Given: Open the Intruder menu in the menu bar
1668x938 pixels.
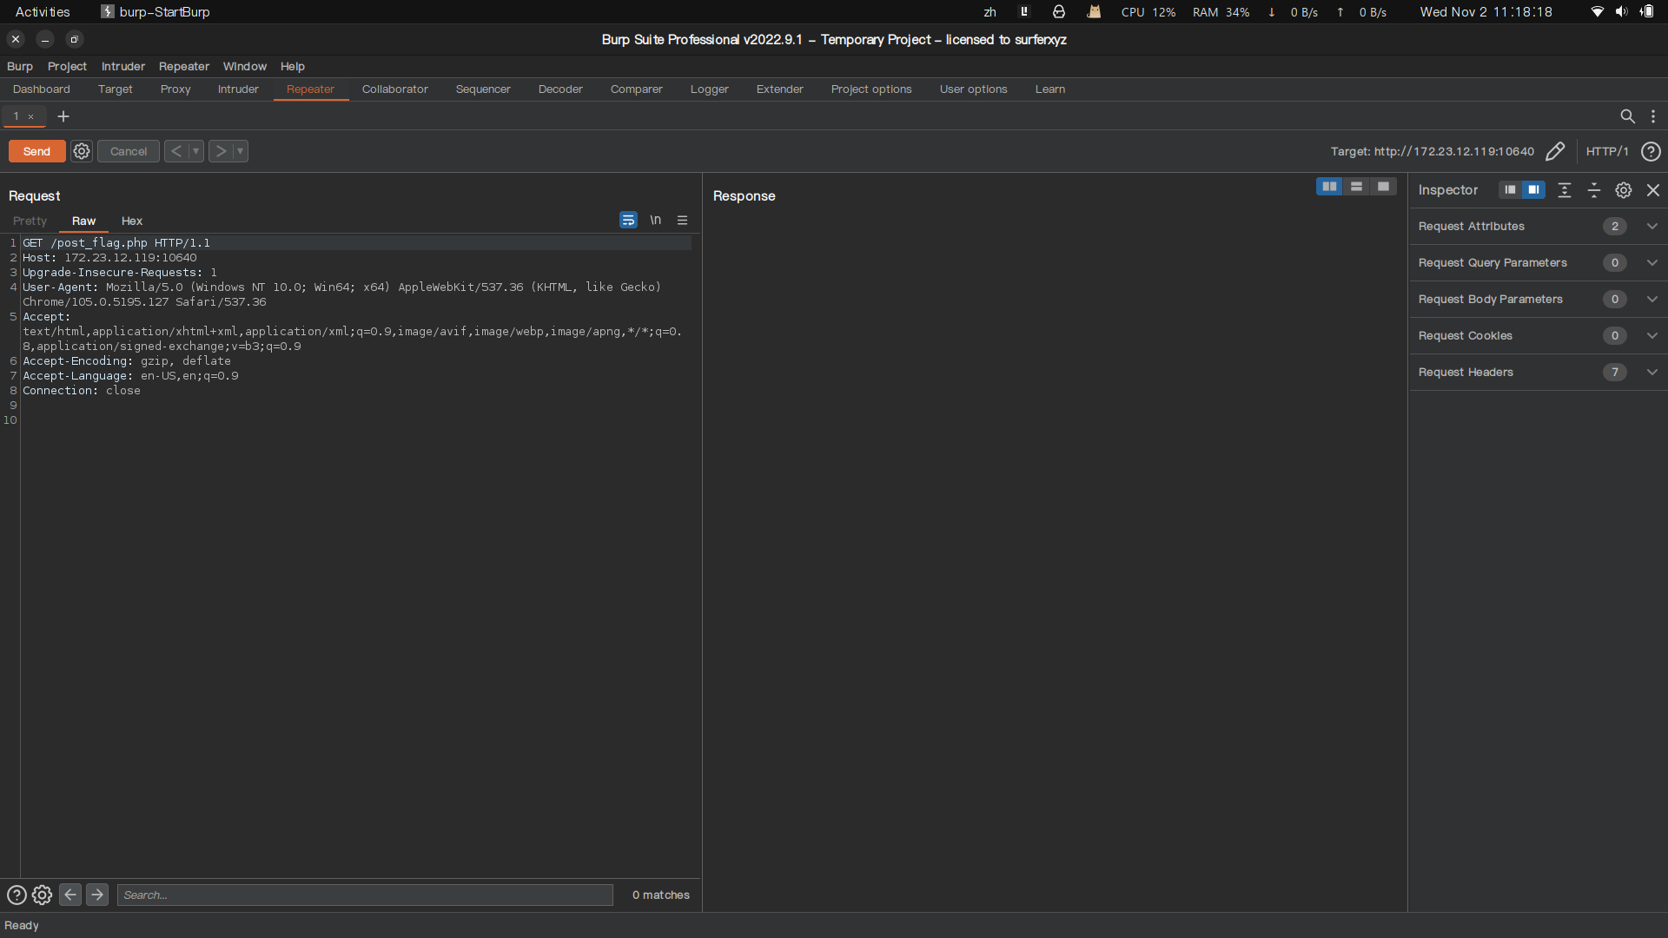Looking at the screenshot, I should click(x=122, y=66).
